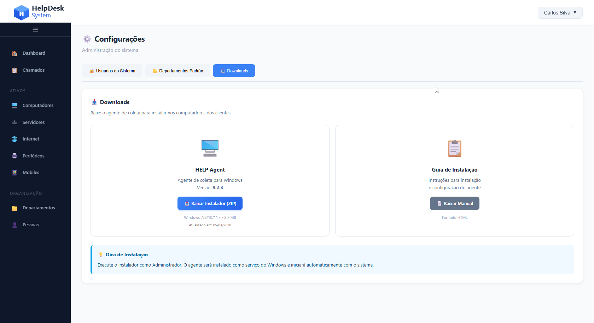Select the Dashboard icon in the sidebar

(14, 53)
